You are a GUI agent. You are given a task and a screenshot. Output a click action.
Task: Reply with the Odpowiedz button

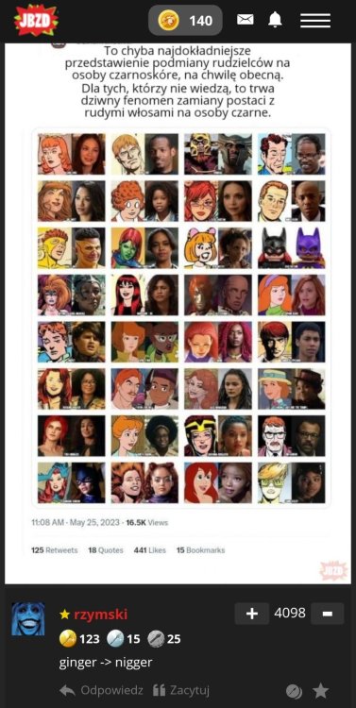101,690
